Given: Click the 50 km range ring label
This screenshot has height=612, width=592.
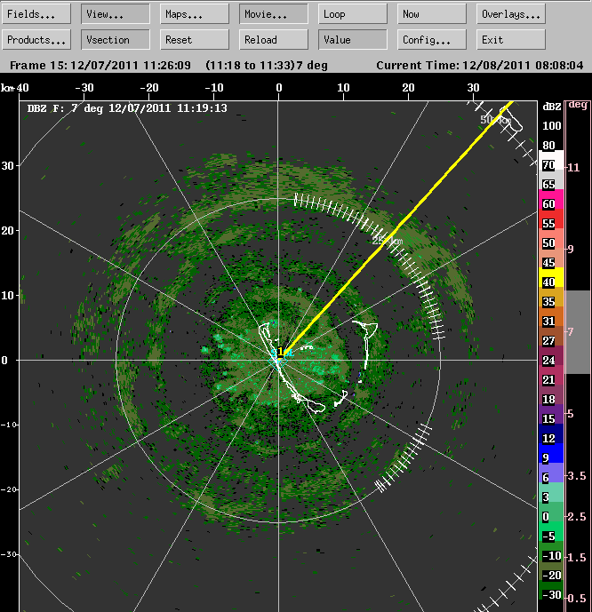Looking at the screenshot, I should (x=495, y=120).
